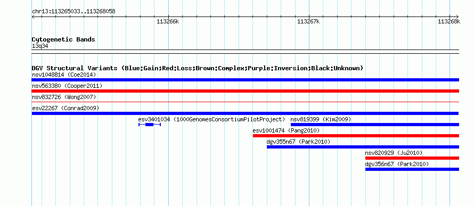Click the DGV Structural Variants track title
The width and height of the screenshot is (474, 206).
(198, 68)
